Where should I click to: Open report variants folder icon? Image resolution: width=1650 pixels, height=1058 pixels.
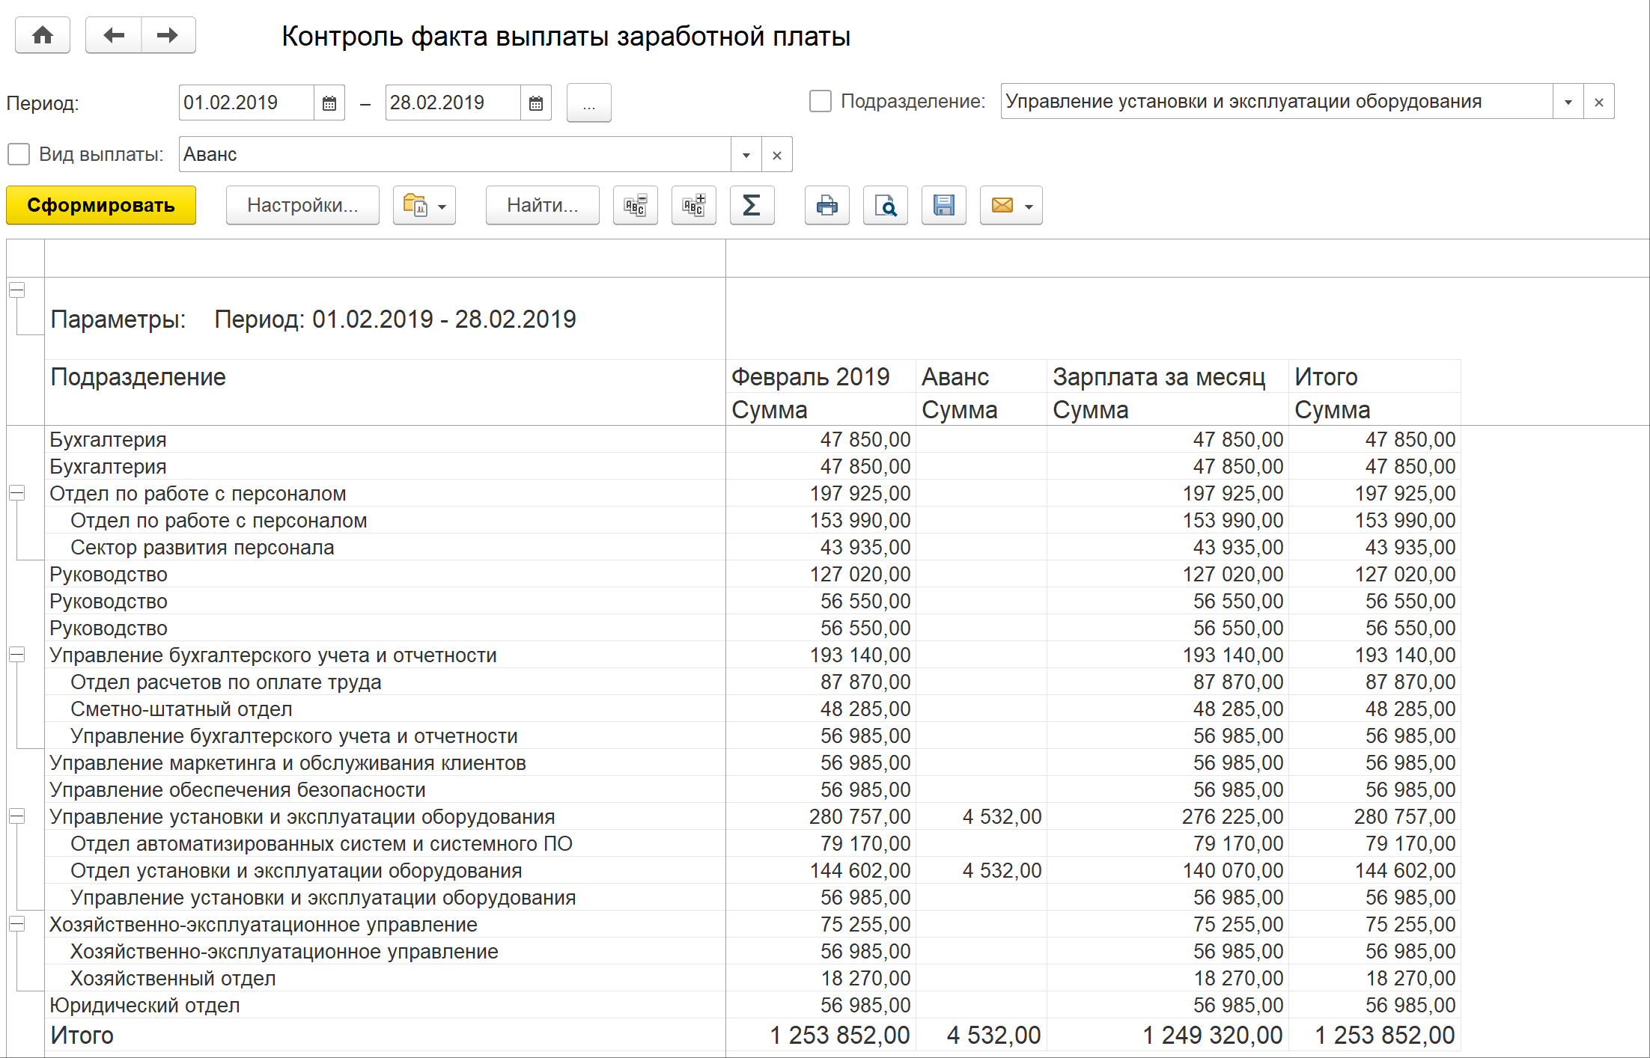[x=415, y=205]
